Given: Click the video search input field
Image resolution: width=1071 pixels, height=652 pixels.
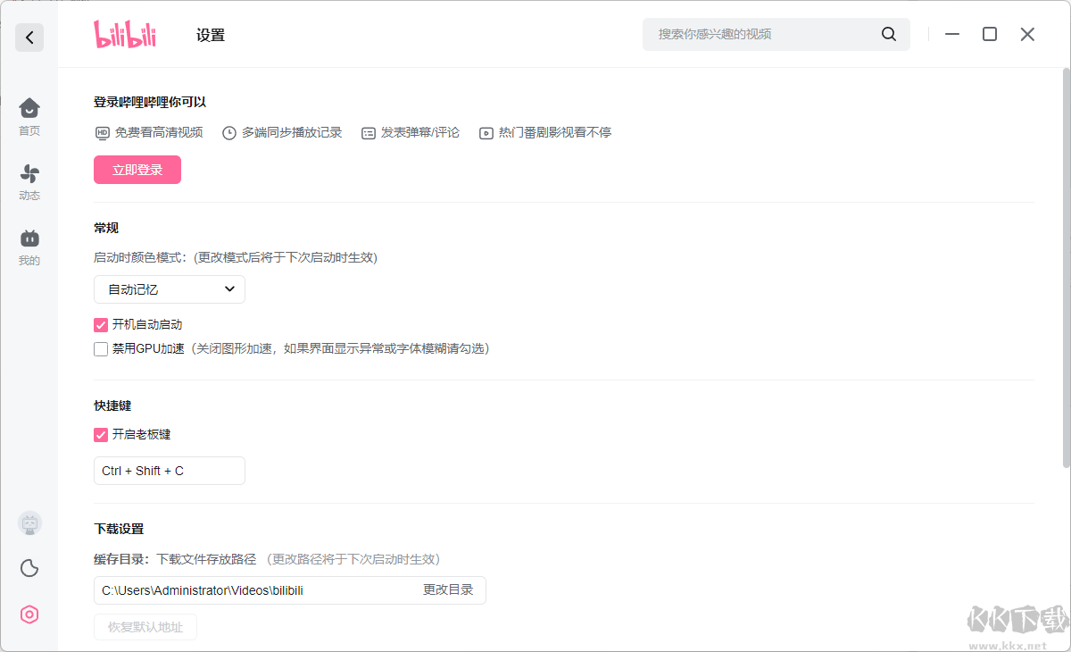Looking at the screenshot, I should tap(763, 34).
